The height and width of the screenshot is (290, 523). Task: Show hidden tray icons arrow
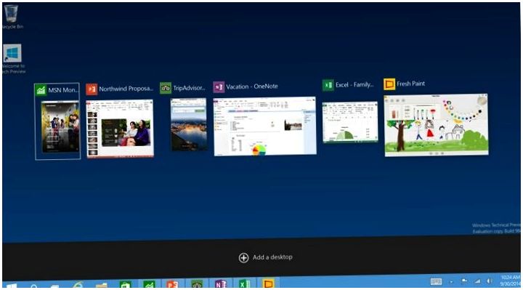[x=451, y=282]
